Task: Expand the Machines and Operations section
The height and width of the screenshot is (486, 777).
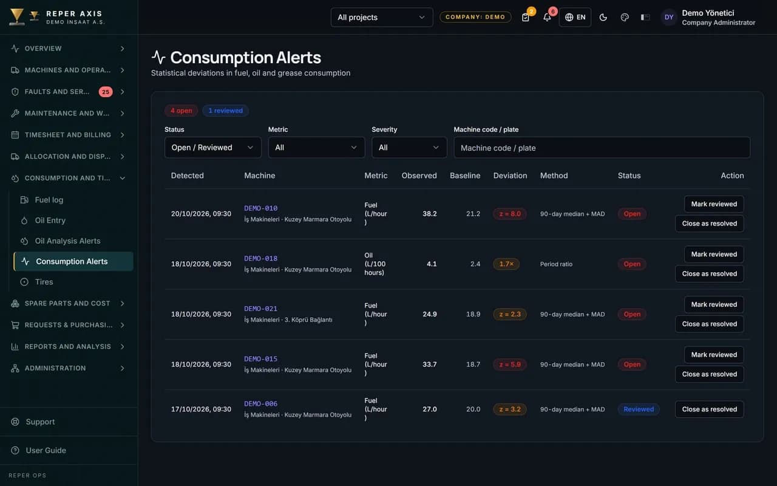Action: [69, 70]
